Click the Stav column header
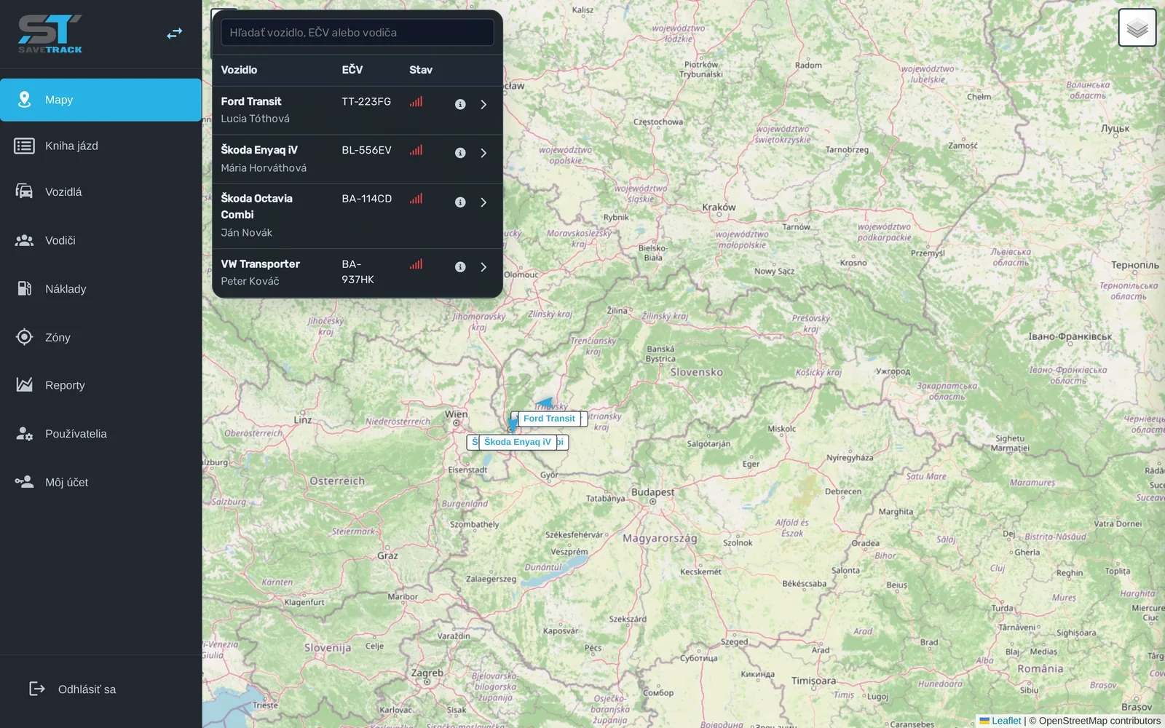Image resolution: width=1165 pixels, height=728 pixels. pos(421,70)
